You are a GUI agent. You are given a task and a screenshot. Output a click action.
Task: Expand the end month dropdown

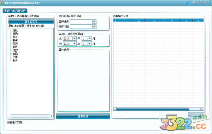[89, 43]
